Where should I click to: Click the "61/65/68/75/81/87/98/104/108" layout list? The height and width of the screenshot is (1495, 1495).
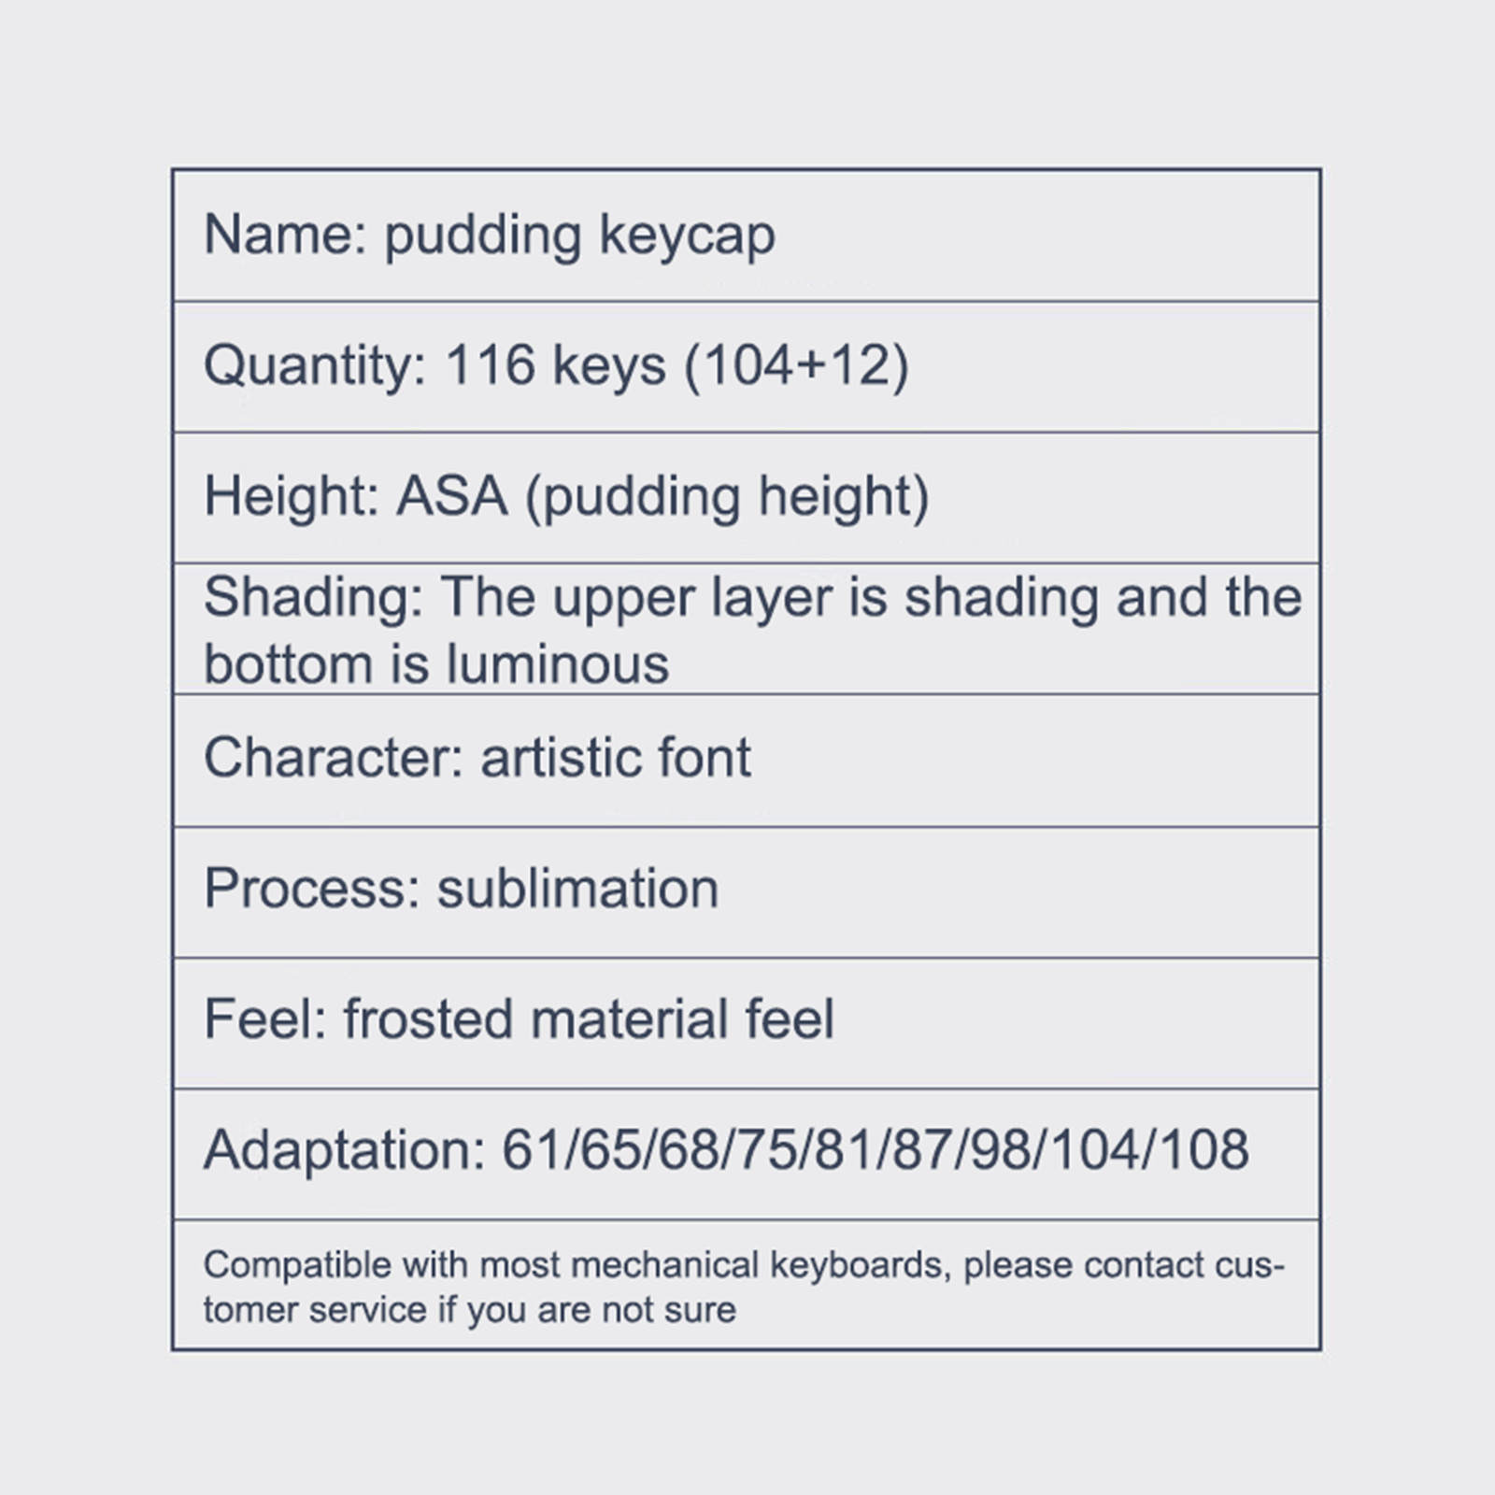876,1149
